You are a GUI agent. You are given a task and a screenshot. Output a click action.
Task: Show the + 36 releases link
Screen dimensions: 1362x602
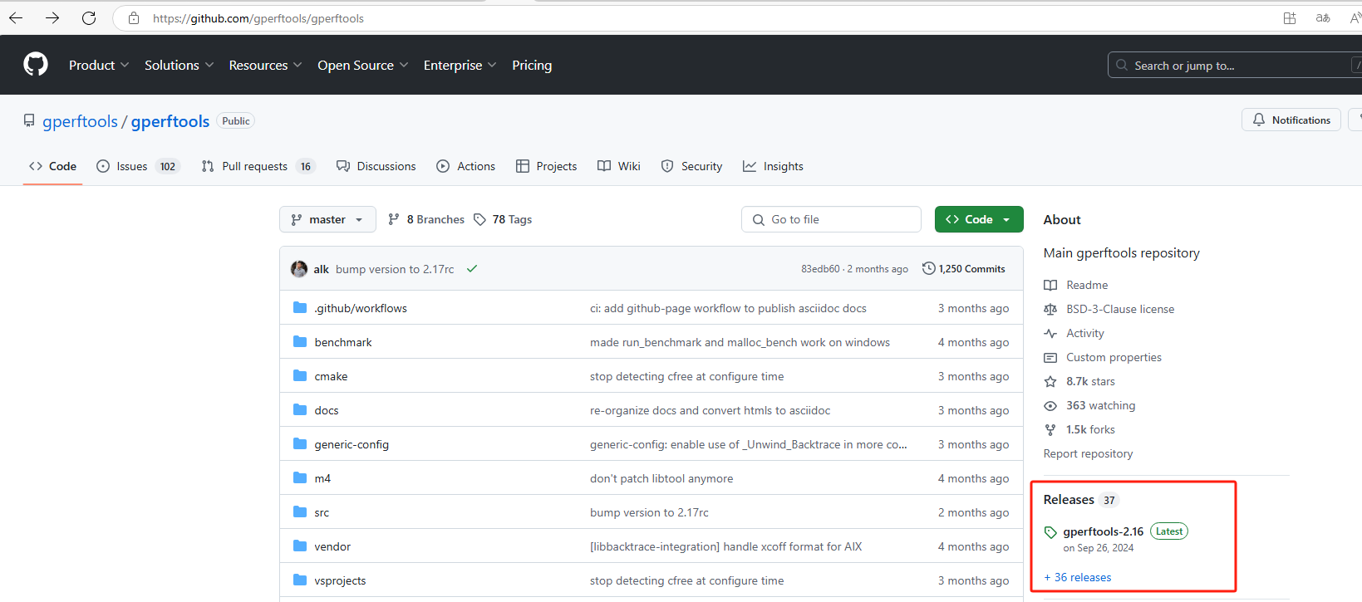click(1078, 577)
